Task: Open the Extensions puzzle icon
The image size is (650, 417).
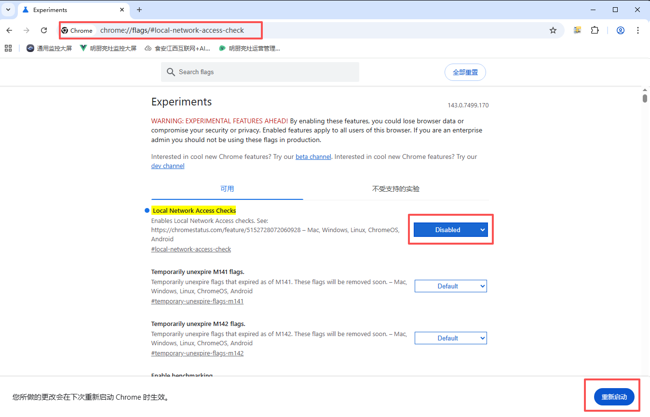Action: [595, 30]
